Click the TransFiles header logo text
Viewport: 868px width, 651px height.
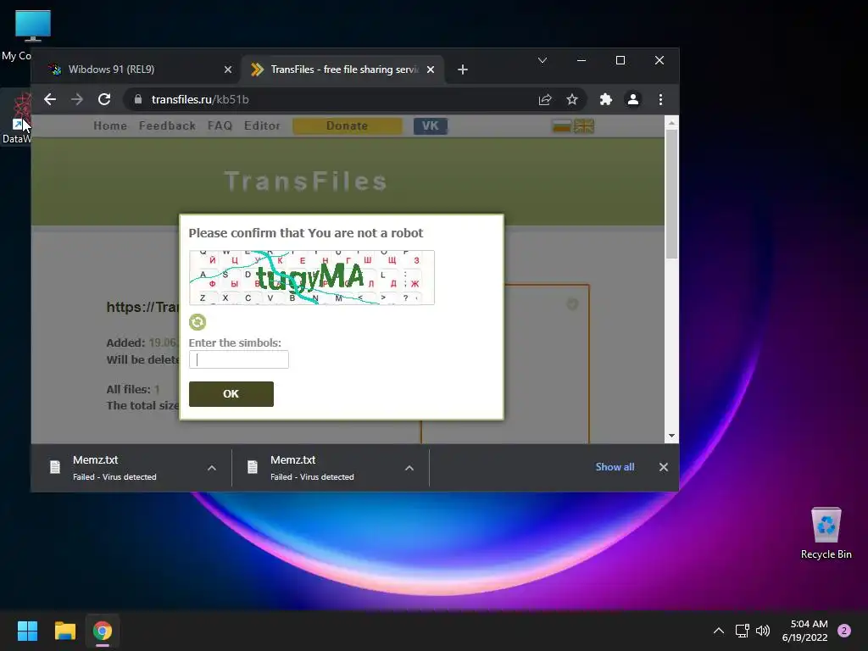(x=305, y=181)
